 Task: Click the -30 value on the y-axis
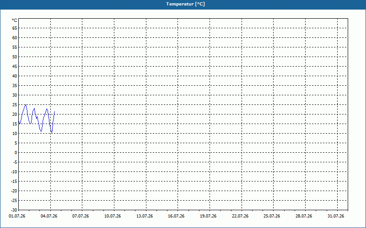pyautogui.click(x=14, y=210)
